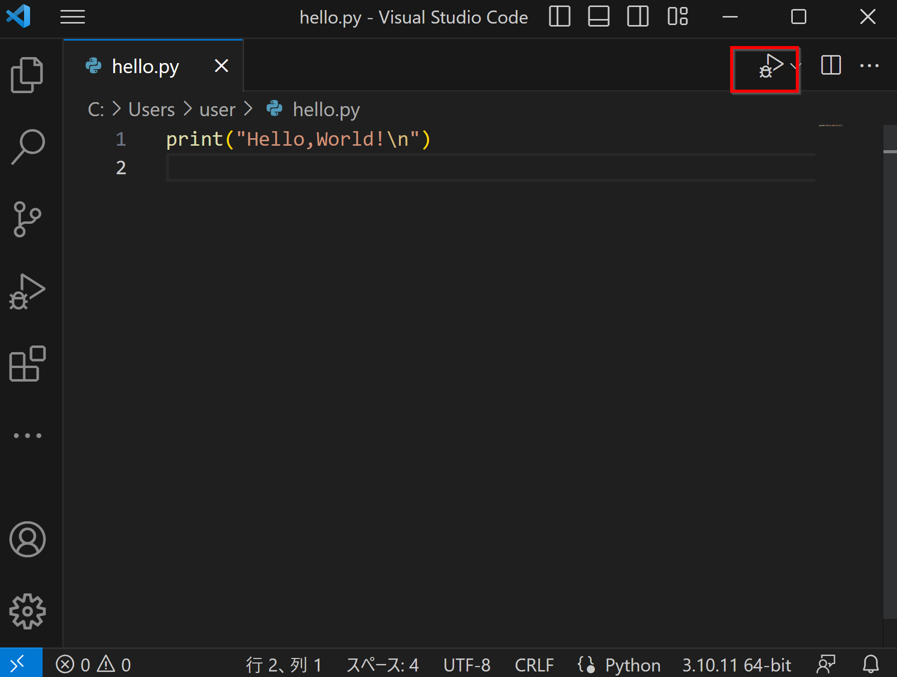Click the Visual Studio Code logo
This screenshot has width=897, height=677.
tap(19, 16)
